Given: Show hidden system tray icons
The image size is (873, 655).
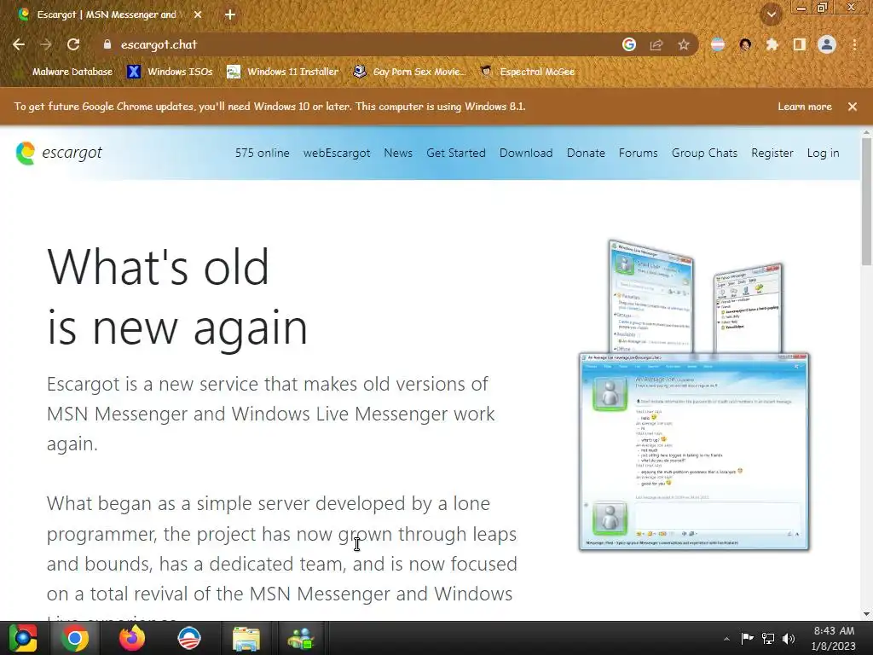Looking at the screenshot, I should tap(726, 639).
